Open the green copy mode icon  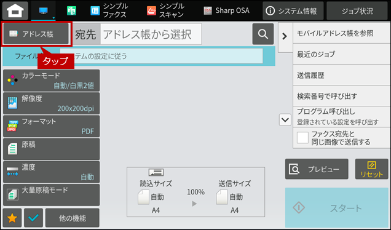[71, 10]
